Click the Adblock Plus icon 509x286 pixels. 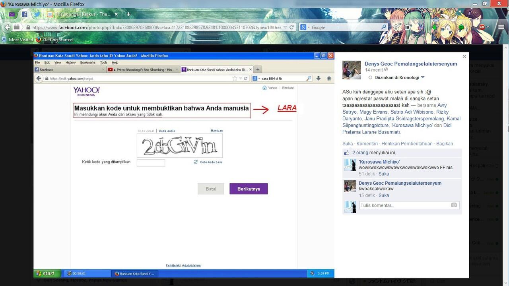coord(482,27)
